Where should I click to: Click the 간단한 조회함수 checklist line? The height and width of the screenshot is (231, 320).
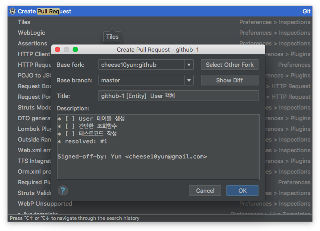87,126
